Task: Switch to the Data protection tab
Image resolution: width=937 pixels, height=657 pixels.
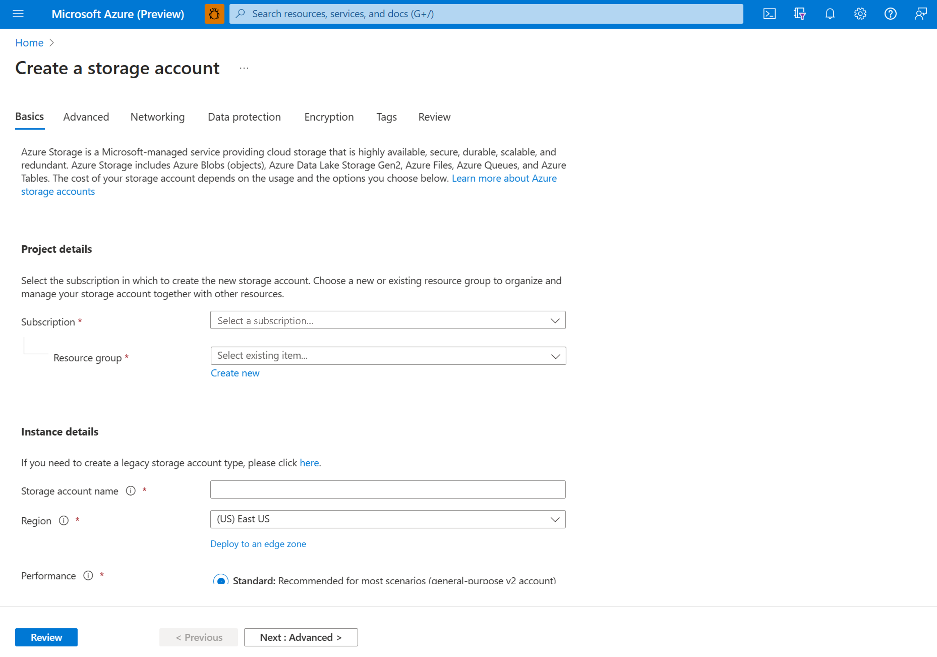Action: 244,117
